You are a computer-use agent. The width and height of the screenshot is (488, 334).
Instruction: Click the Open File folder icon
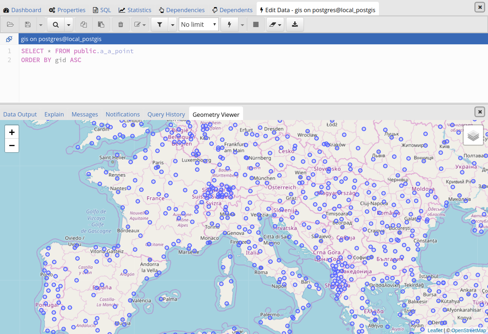(10, 24)
